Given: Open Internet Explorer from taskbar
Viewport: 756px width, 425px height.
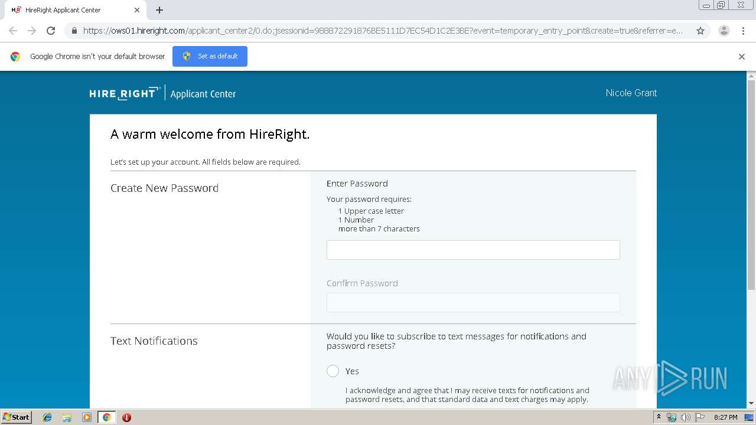Looking at the screenshot, I should 47,417.
